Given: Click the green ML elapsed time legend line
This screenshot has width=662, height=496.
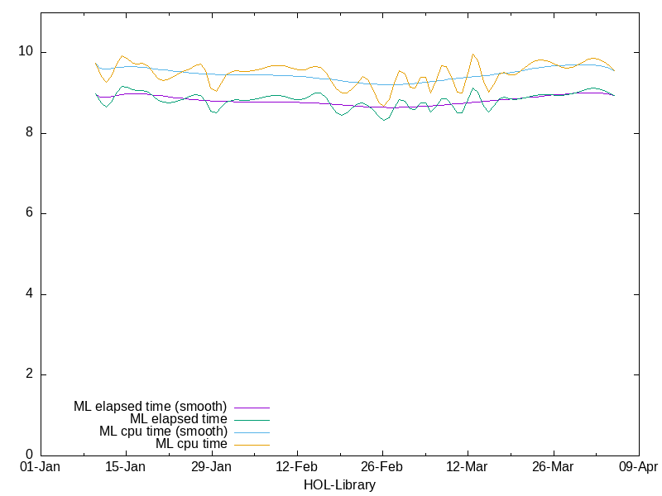Looking at the screenshot, I should tap(252, 419).
